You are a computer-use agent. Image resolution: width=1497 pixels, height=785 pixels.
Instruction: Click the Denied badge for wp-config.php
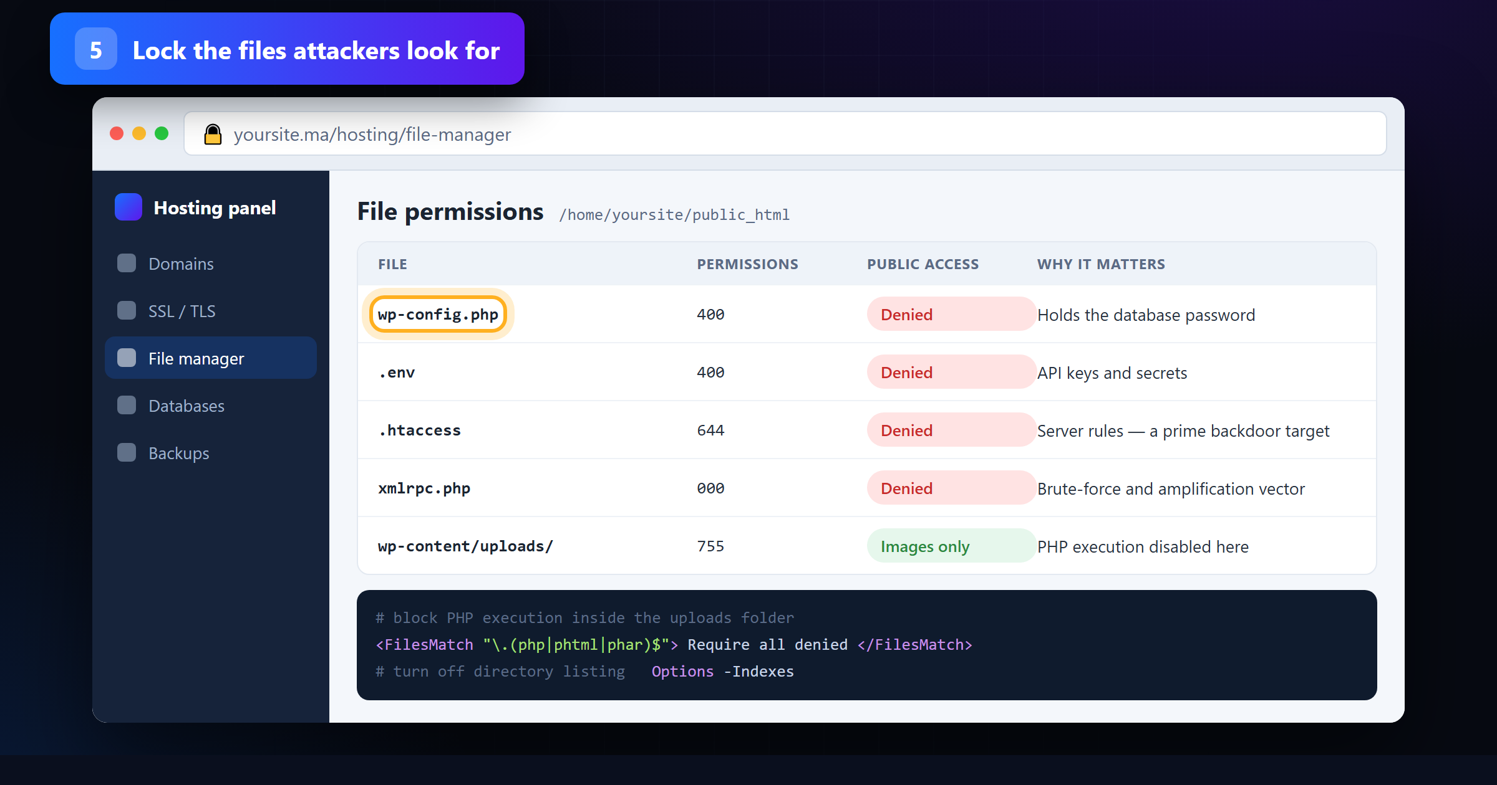coord(952,314)
